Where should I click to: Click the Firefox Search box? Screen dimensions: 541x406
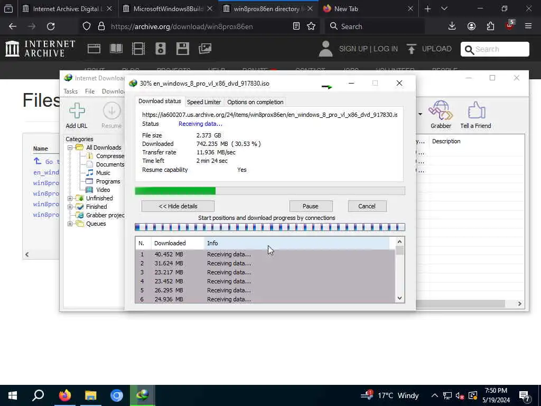[x=375, y=26]
